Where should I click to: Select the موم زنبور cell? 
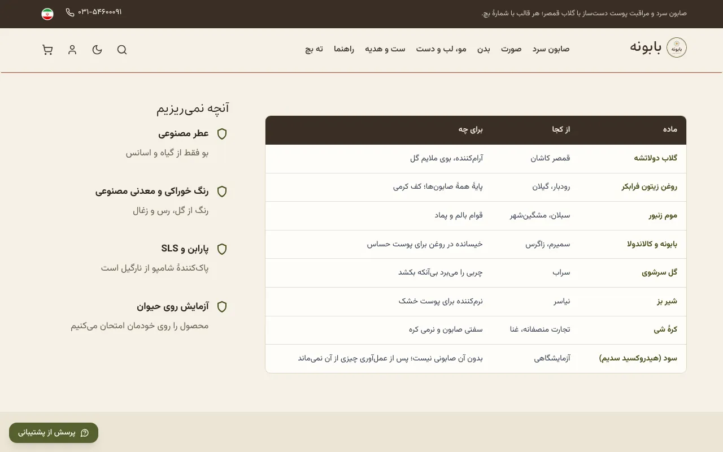[x=663, y=215]
